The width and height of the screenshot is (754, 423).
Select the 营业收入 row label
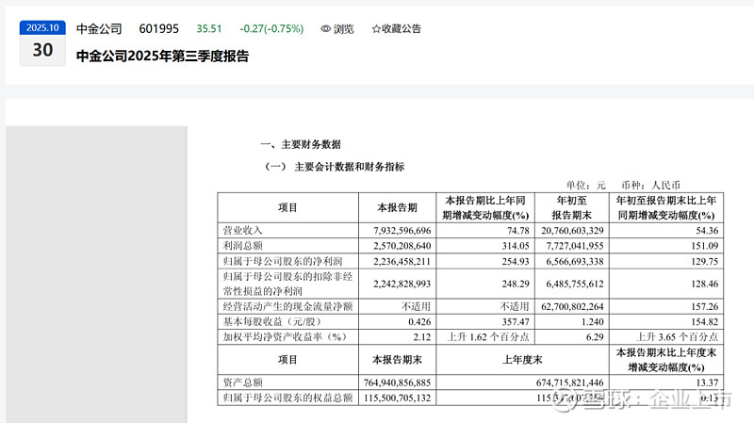242,231
